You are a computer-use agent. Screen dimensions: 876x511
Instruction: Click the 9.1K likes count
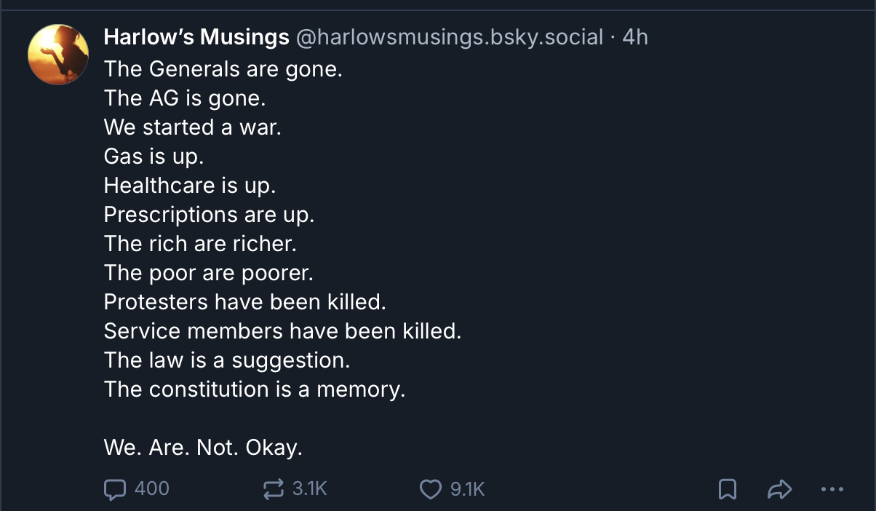pos(467,489)
